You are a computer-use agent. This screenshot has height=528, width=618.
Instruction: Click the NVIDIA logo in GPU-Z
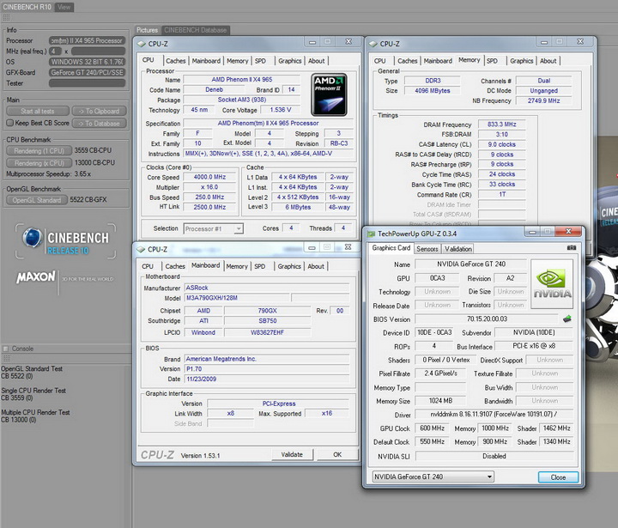[552, 284]
